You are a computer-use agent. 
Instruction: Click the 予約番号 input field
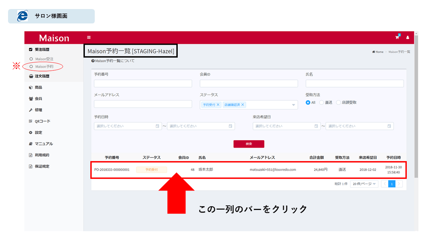coord(143,83)
